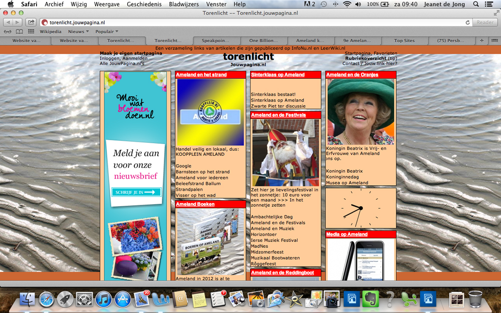Open the Bladwijzers menu
This screenshot has width=501, height=313.
pos(184,4)
